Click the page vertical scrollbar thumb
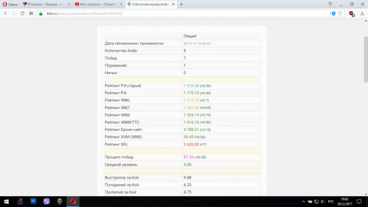Screen dimensions: 368x207 tap(366, 59)
